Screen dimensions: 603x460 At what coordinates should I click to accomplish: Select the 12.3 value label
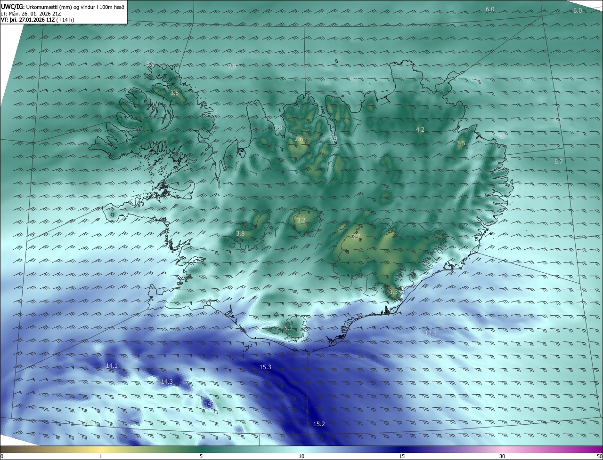[x=431, y=333]
